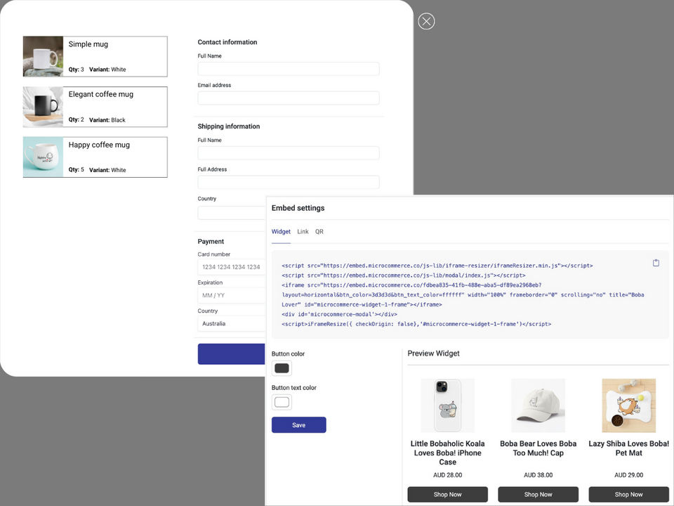This screenshot has width=674, height=506.
Task: Focus the shipping Full Address field
Action: [288, 183]
